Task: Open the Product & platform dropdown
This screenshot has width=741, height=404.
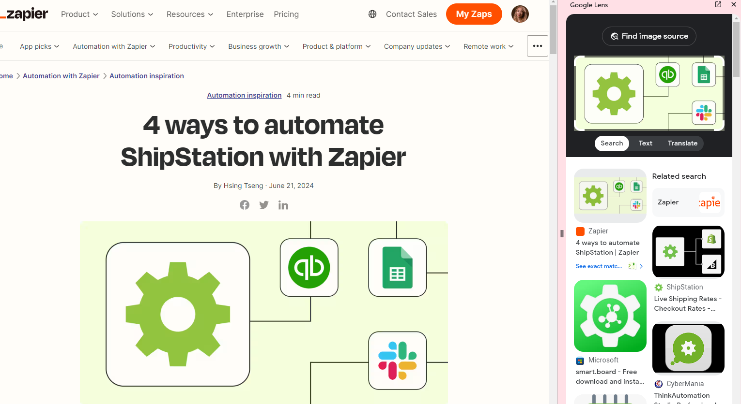Action: (337, 46)
